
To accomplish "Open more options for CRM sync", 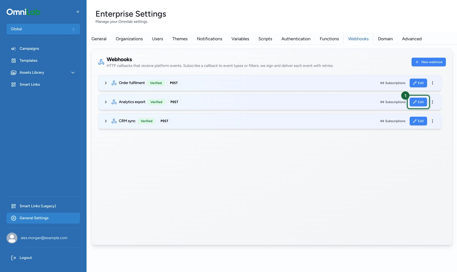I will click(432, 121).
